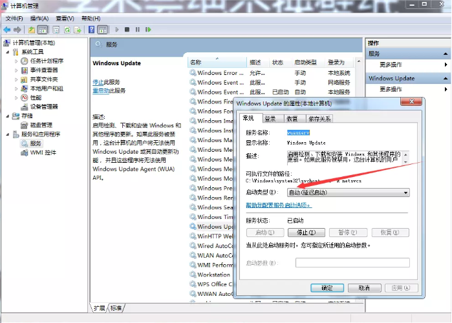Click the Up one level folder icon

click(32, 30)
